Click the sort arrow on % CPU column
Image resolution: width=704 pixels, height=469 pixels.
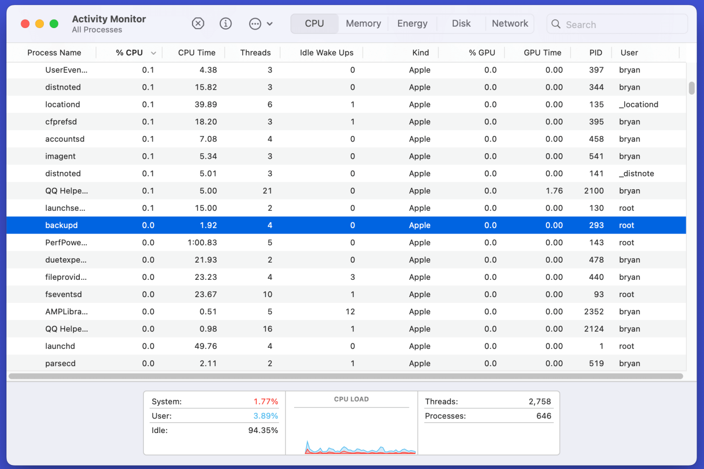click(153, 52)
